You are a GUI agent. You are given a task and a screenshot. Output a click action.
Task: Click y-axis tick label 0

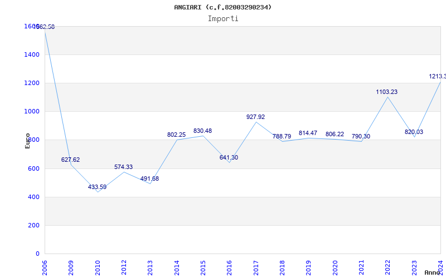tap(37, 254)
